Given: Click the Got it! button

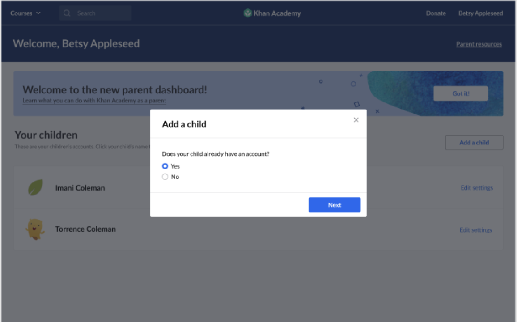Looking at the screenshot, I should [x=461, y=93].
